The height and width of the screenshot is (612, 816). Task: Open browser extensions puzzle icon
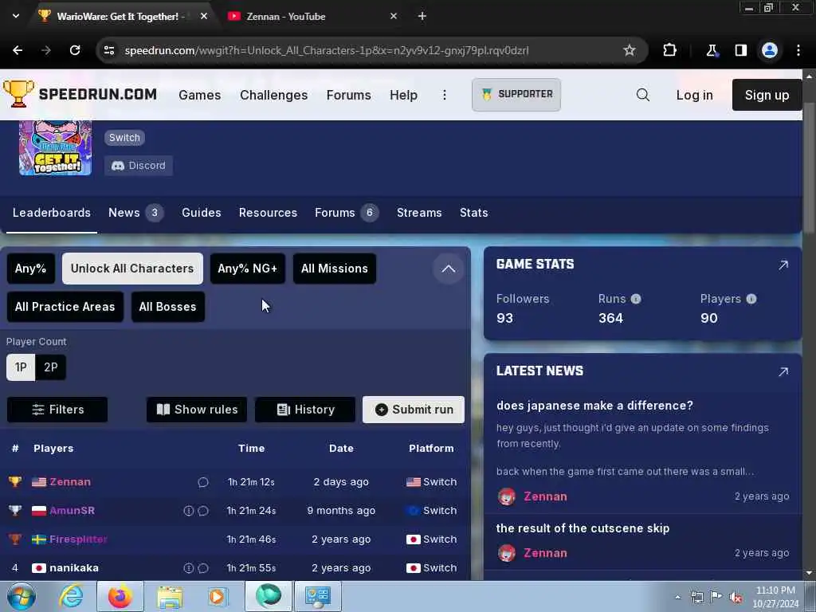(669, 50)
